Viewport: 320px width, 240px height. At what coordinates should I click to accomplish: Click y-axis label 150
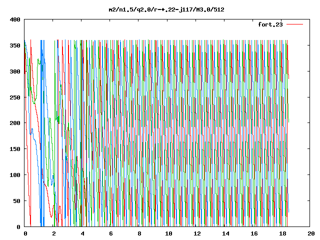coord(15,149)
